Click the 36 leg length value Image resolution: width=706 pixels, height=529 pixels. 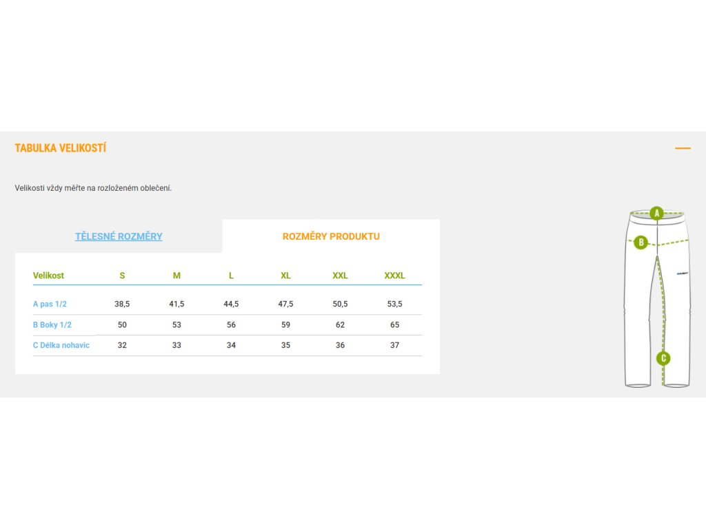click(340, 345)
